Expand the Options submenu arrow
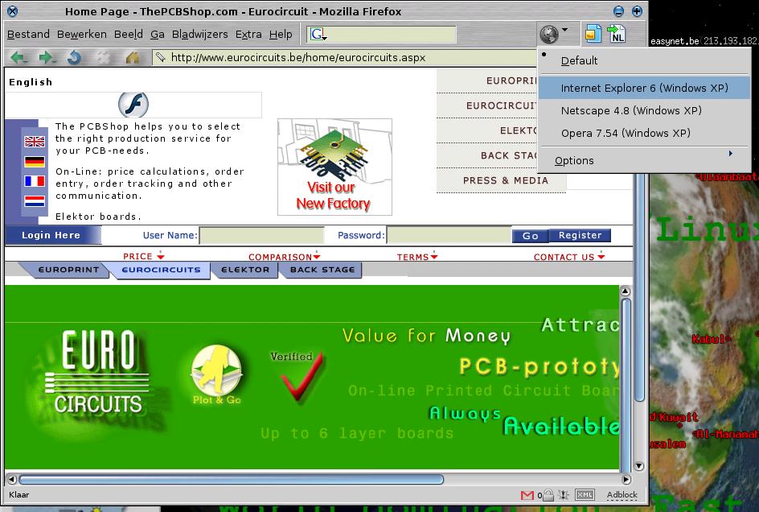 pos(730,153)
